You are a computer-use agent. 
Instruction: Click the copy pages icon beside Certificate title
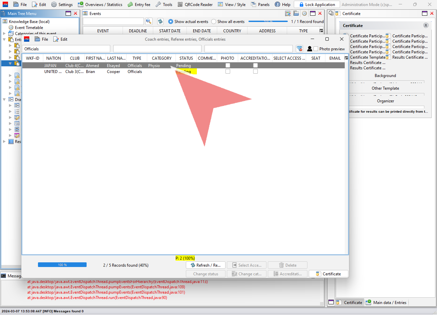coord(331,13)
